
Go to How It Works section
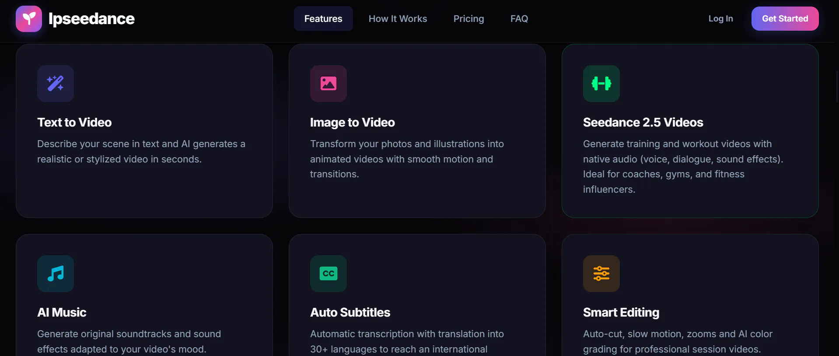(x=398, y=19)
